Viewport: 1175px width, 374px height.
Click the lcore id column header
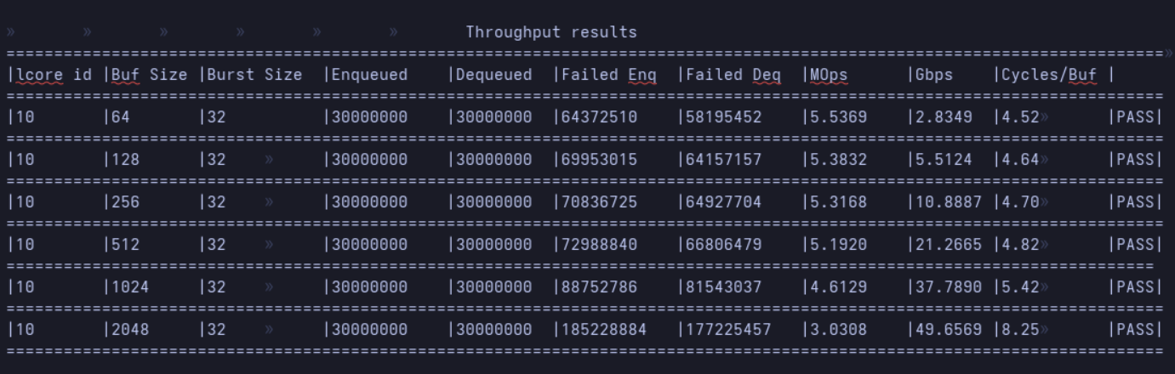click(53, 75)
